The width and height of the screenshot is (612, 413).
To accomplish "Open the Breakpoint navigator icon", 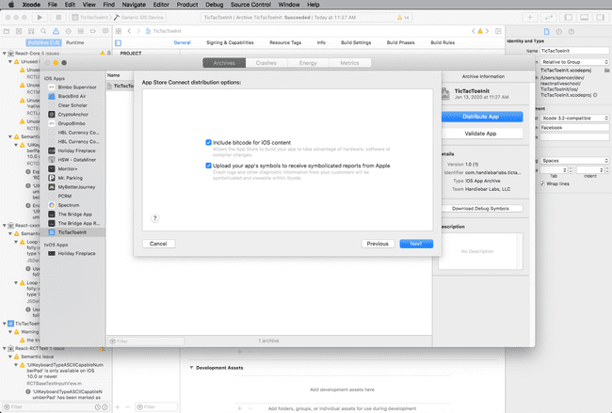I will (x=93, y=31).
